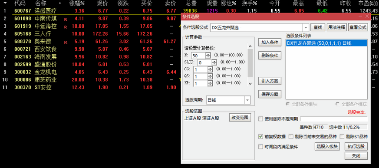Image resolution: width=379 pixels, height=168 pixels.
Task: Click 改变范围 button
Action: (x=240, y=118)
